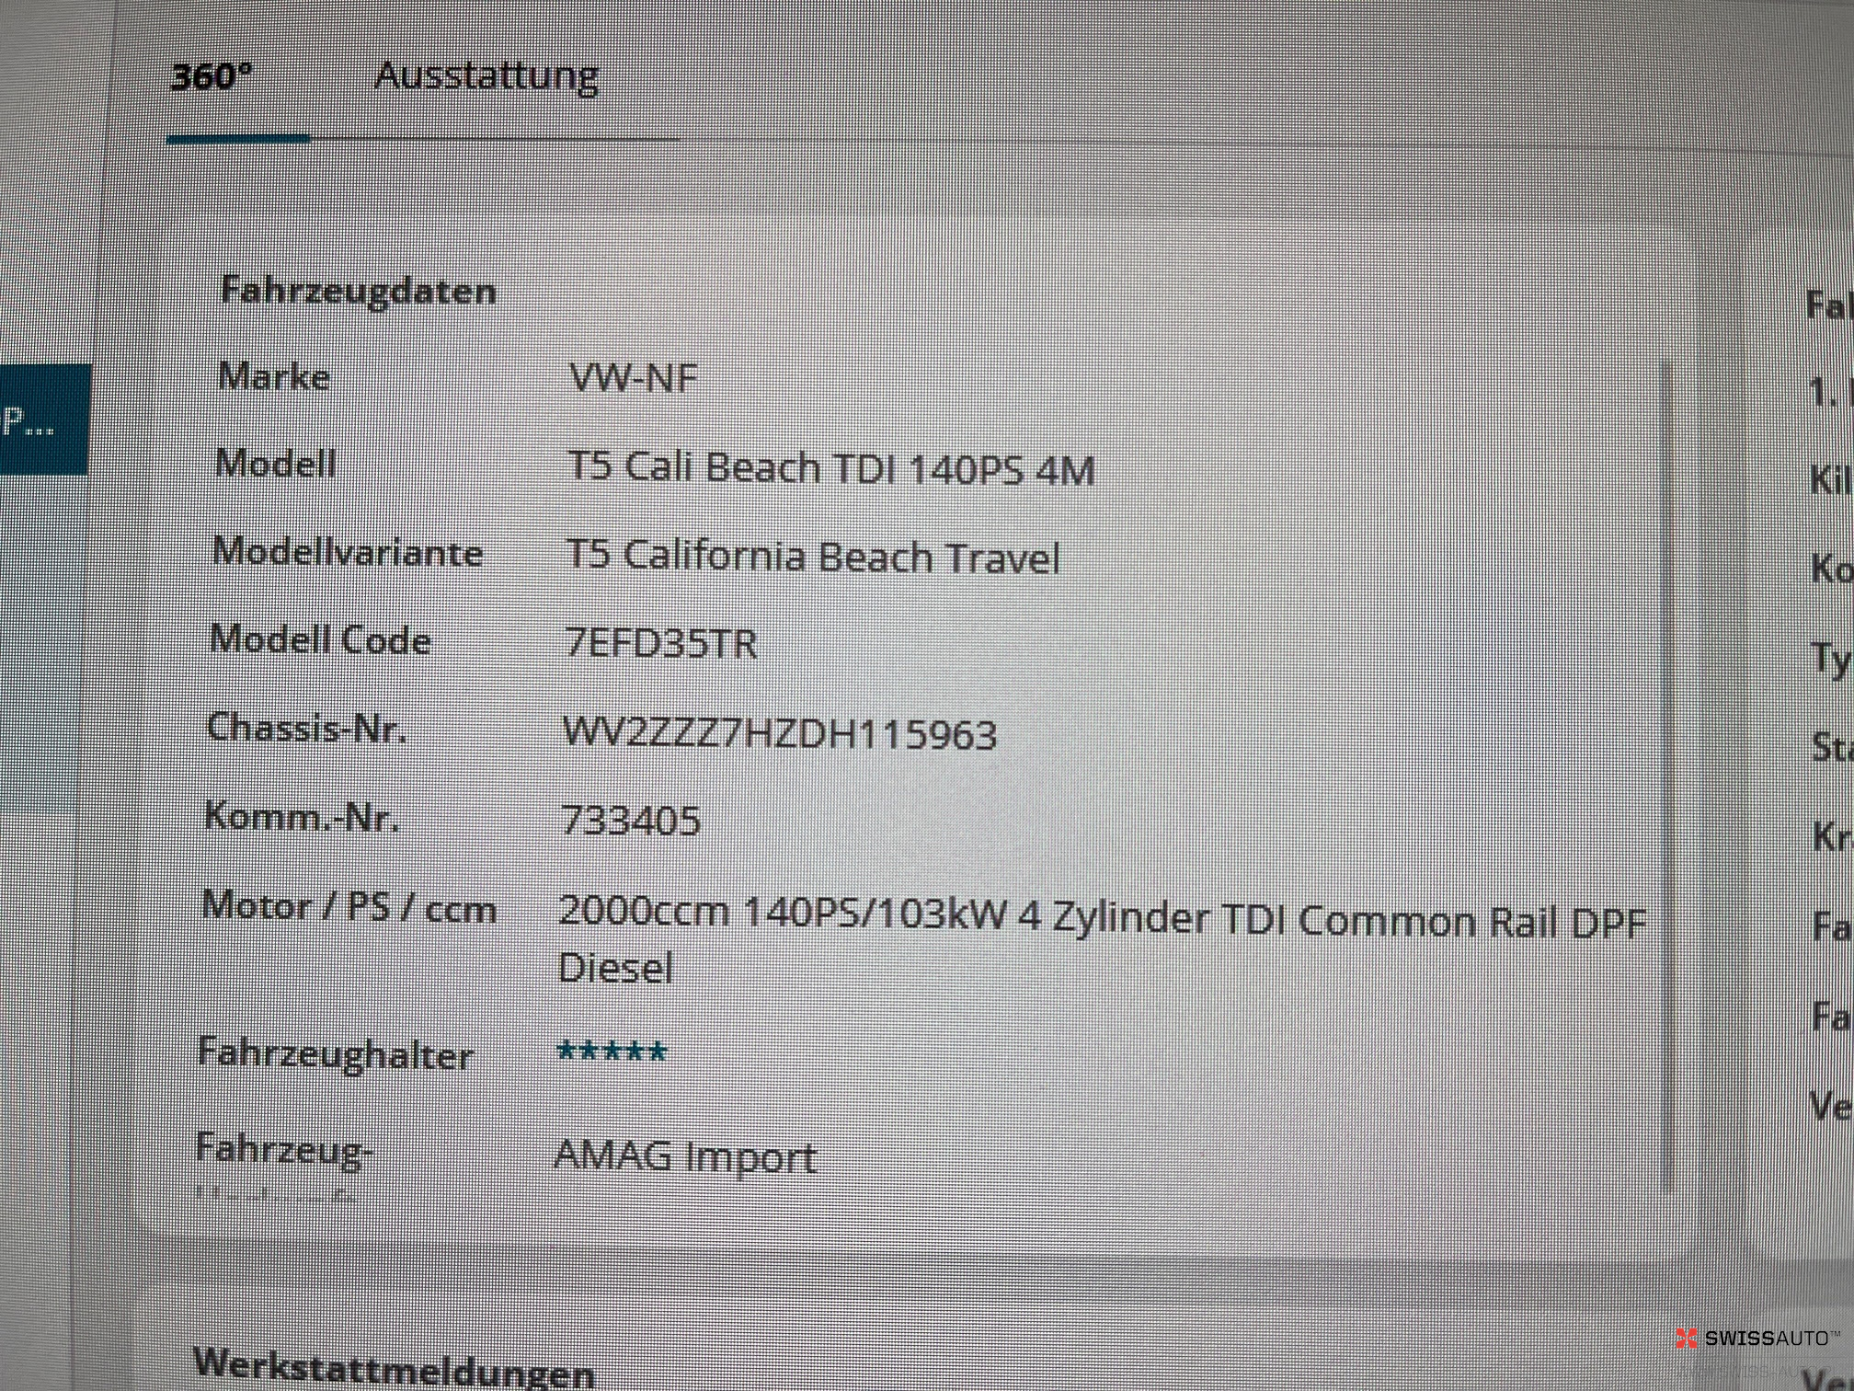Click the "Motor / PS / ccm" label
The height and width of the screenshot is (1391, 1854).
pyautogui.click(x=349, y=907)
